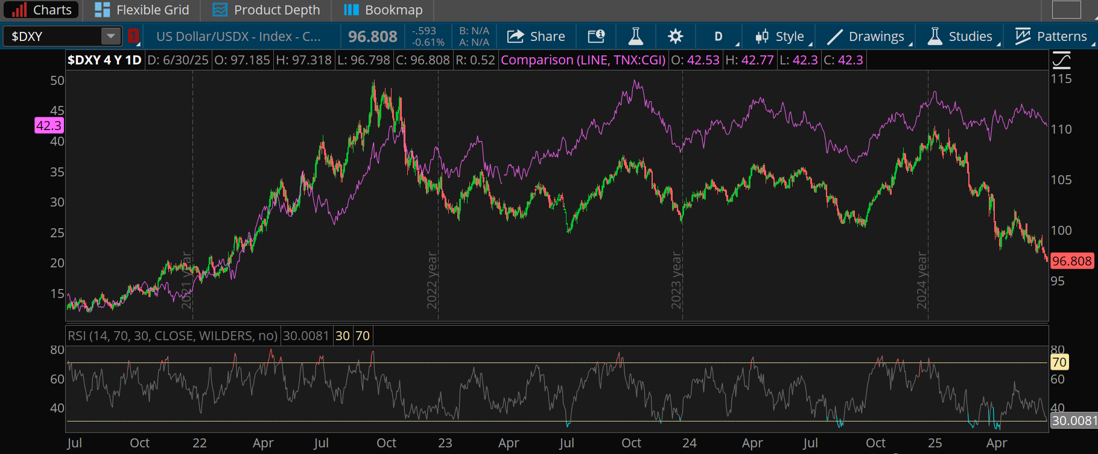This screenshot has width=1098, height=454.
Task: Click the 96.808 last price display
Action: point(373,37)
